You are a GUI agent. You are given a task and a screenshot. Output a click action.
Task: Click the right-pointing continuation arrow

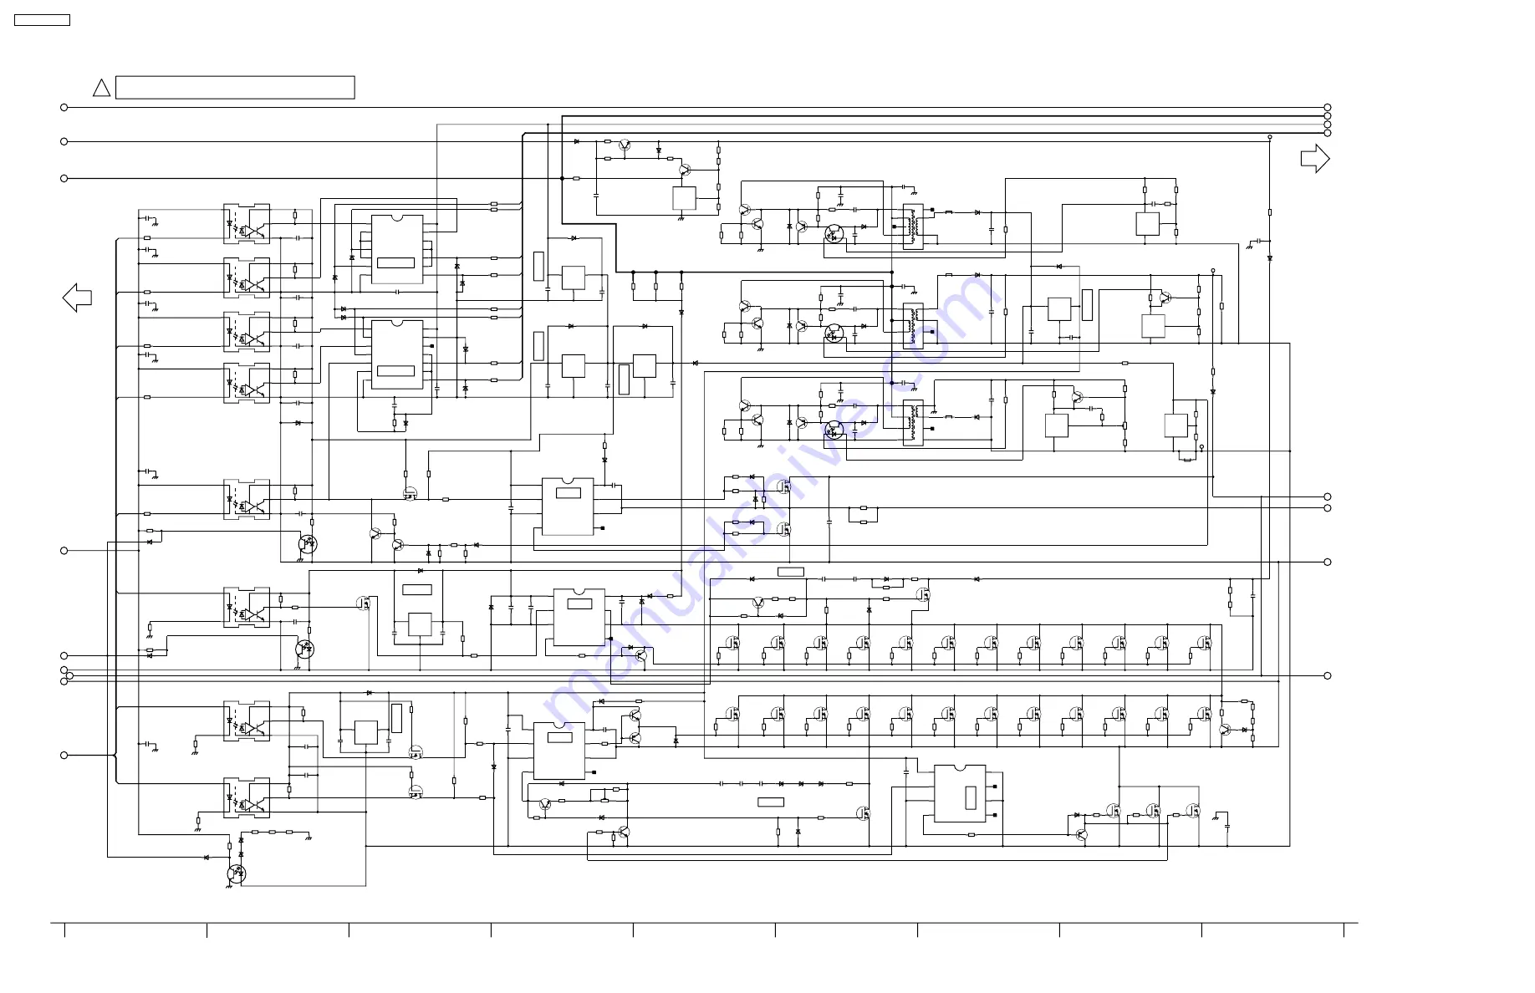coord(1315,159)
